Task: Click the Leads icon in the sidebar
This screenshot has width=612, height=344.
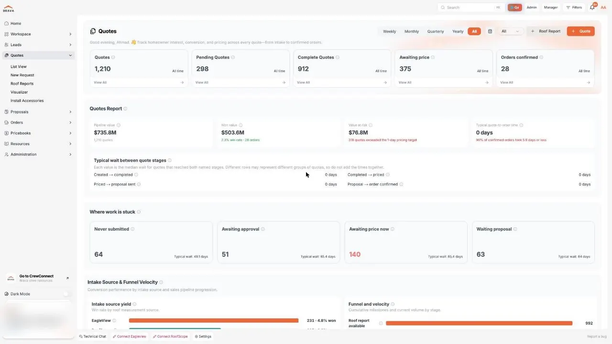Action: [x=6, y=45]
